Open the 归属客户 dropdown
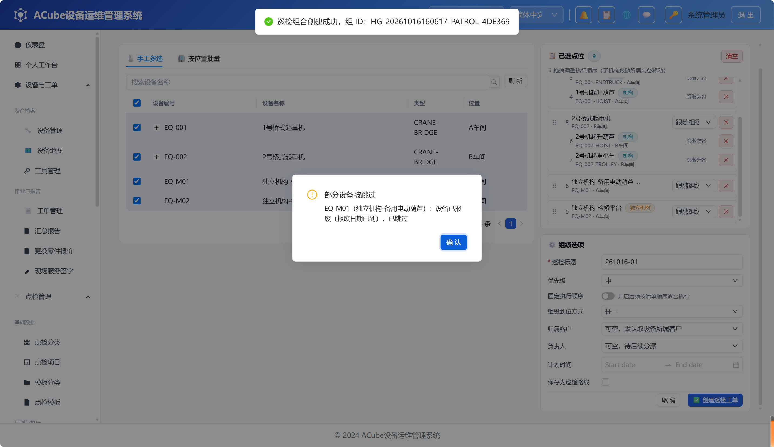The image size is (774, 447). pos(672,329)
